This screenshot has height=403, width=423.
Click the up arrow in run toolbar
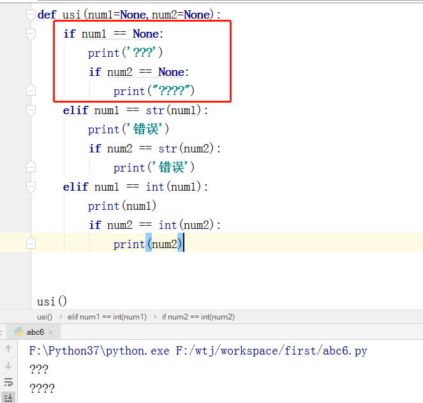[8, 349]
